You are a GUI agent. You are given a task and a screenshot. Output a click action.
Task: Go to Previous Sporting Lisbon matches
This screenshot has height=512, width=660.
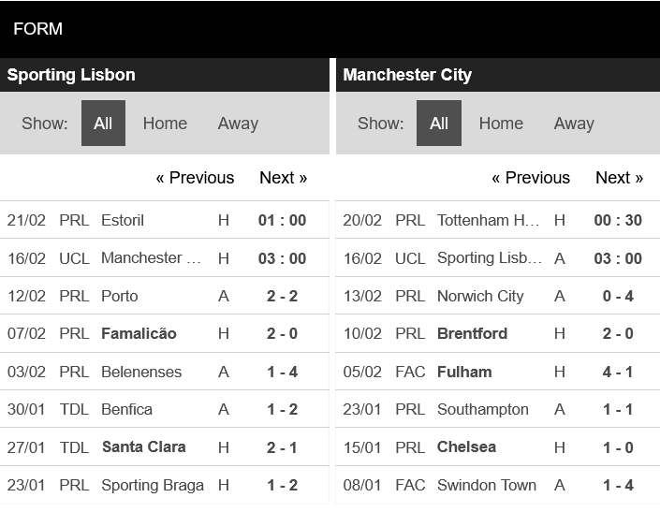[195, 178]
